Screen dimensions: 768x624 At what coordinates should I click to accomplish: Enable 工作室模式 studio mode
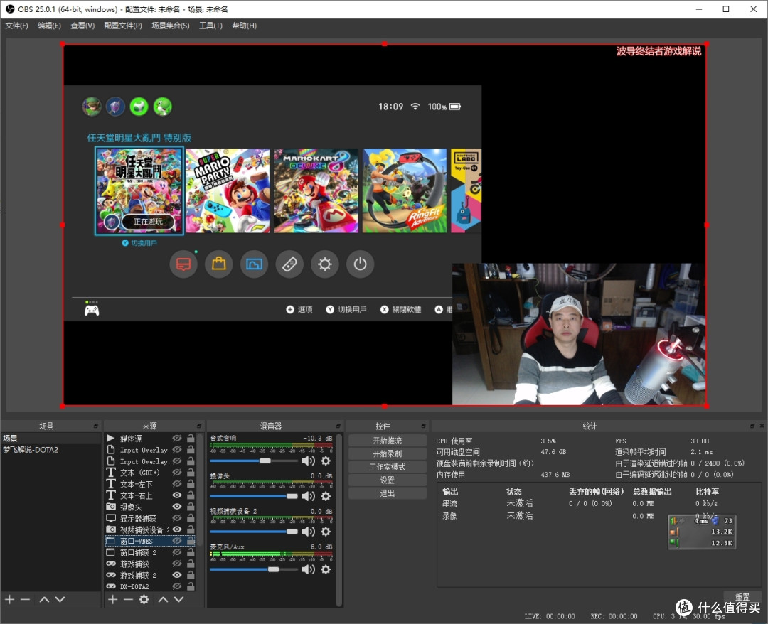pyautogui.click(x=388, y=467)
